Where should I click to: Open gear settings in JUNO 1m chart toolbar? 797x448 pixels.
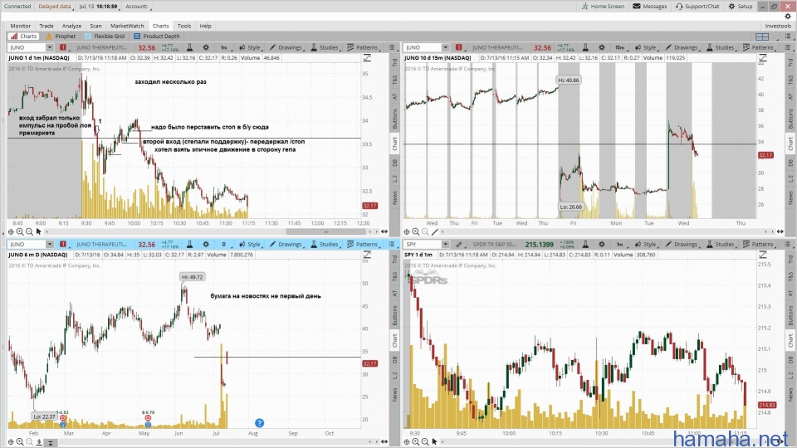coord(206,47)
